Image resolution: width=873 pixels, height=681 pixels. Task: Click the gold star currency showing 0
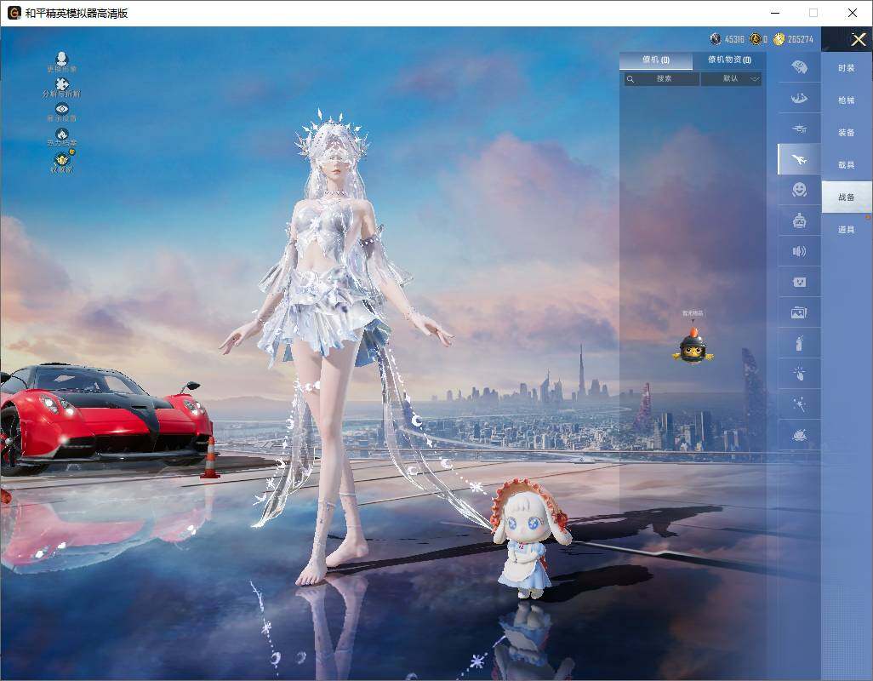(755, 39)
